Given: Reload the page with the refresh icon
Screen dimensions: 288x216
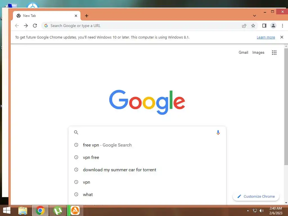Looking at the screenshot, I should 35,26.
